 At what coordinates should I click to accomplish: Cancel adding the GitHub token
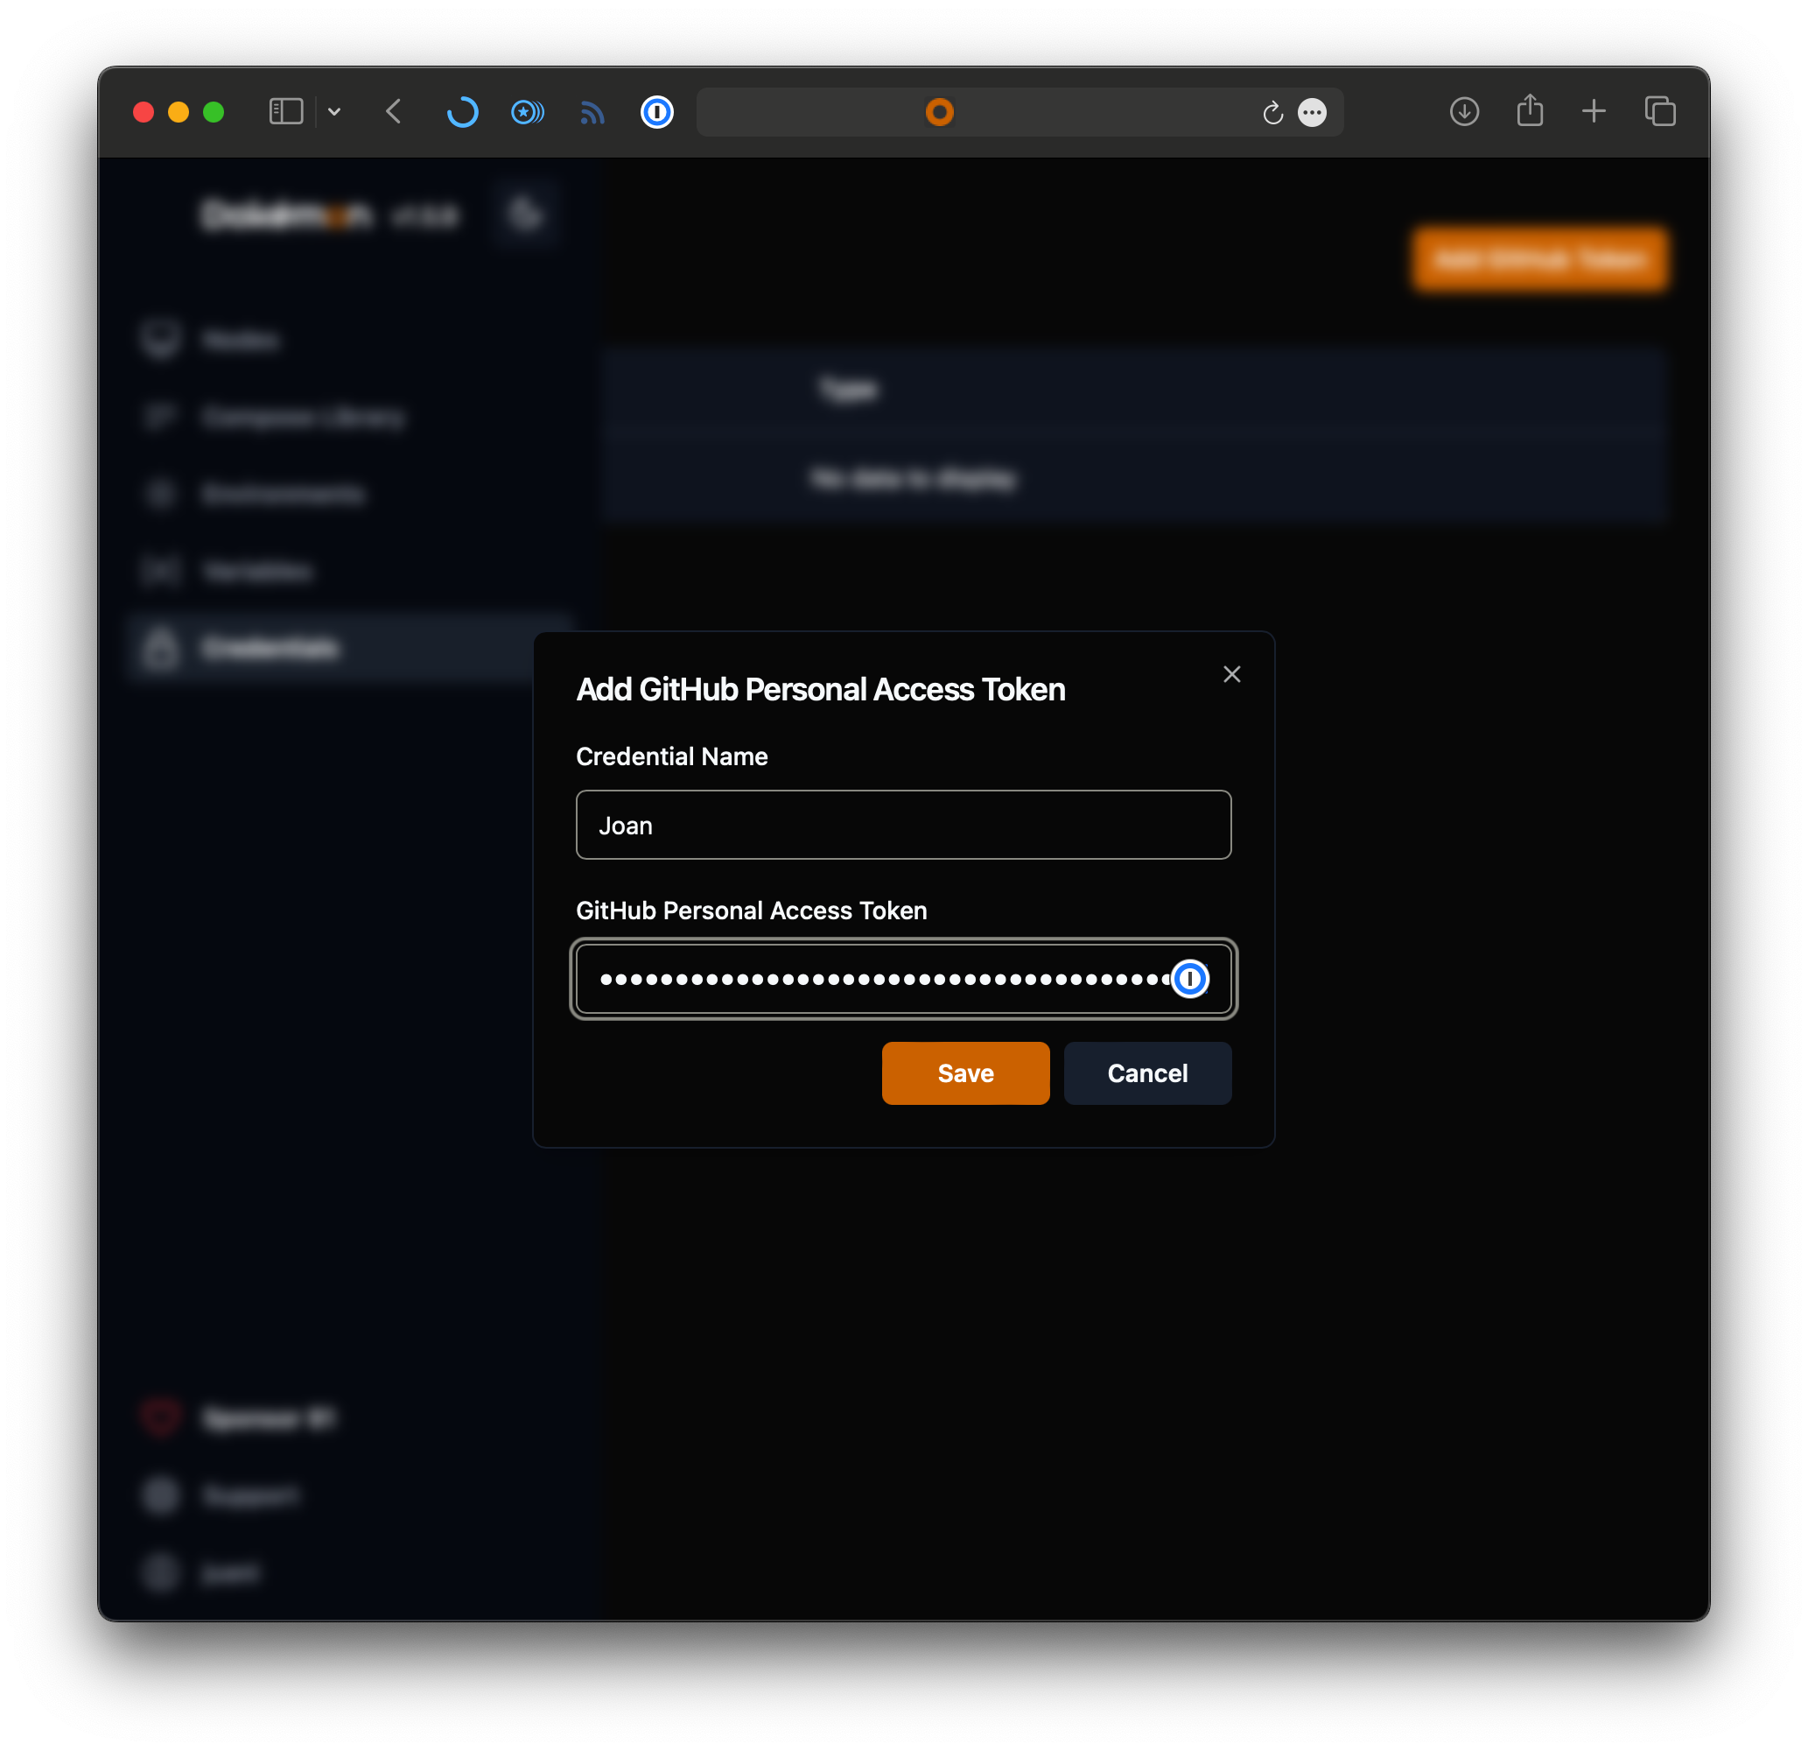1146,1072
